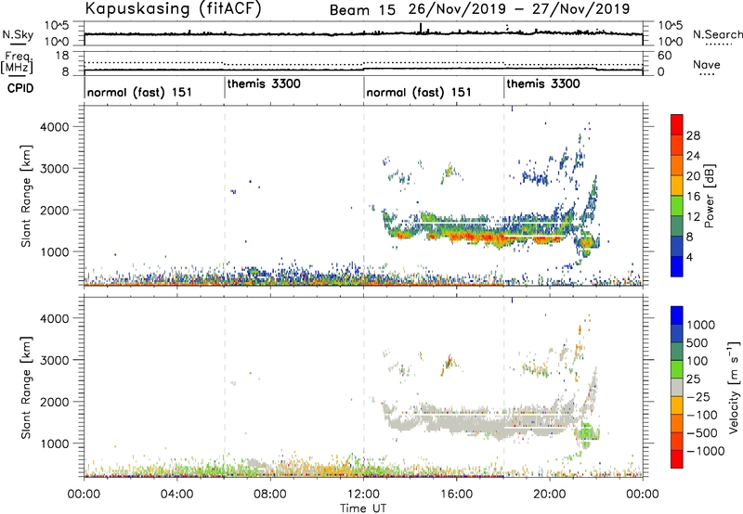
Task: Pick the light green segment of the Velocity colorbar
Action: 677,369
